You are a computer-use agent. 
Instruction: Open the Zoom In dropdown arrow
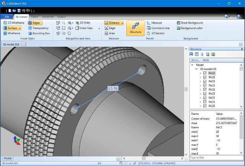73,23
